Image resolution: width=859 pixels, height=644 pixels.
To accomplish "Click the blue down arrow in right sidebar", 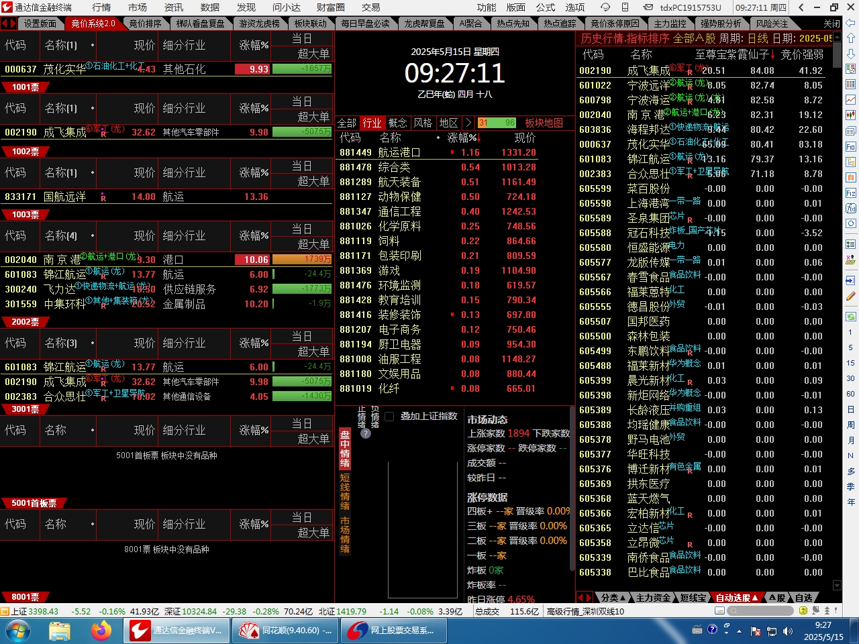I will point(851,53).
